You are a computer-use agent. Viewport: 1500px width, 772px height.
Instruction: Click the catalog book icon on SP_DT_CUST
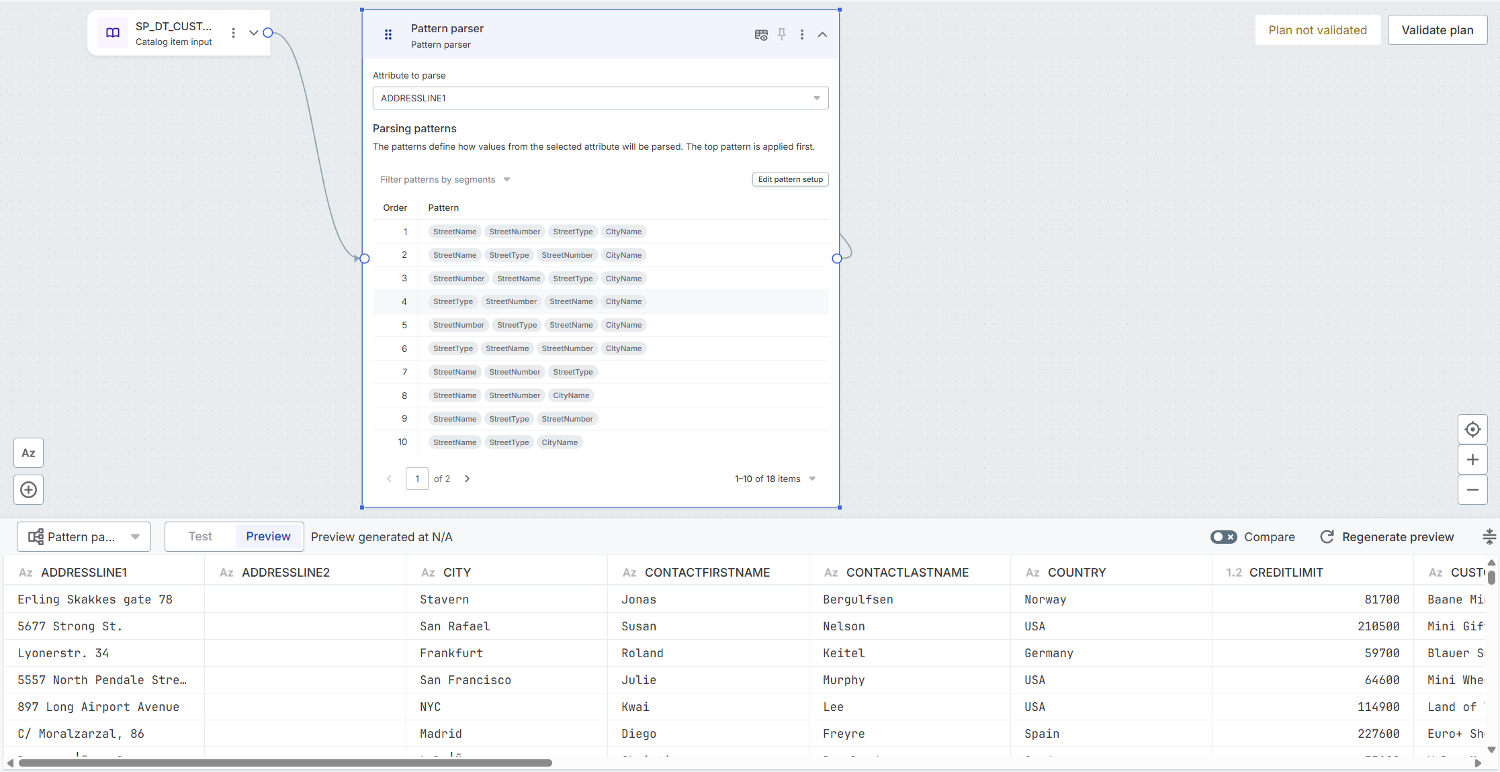tap(113, 32)
